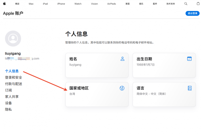Open the iPhone menu item
The width and height of the screenshot is (201, 134).
[61, 4]
